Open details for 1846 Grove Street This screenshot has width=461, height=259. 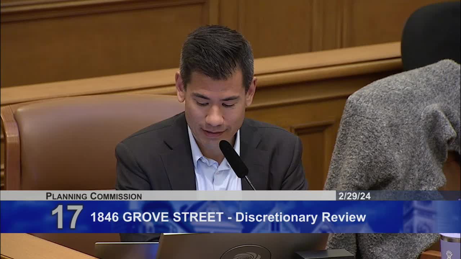(x=155, y=217)
